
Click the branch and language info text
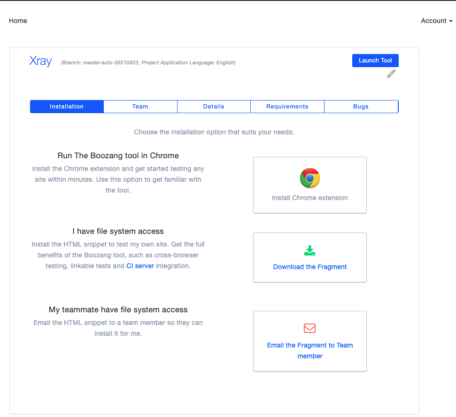(148, 62)
